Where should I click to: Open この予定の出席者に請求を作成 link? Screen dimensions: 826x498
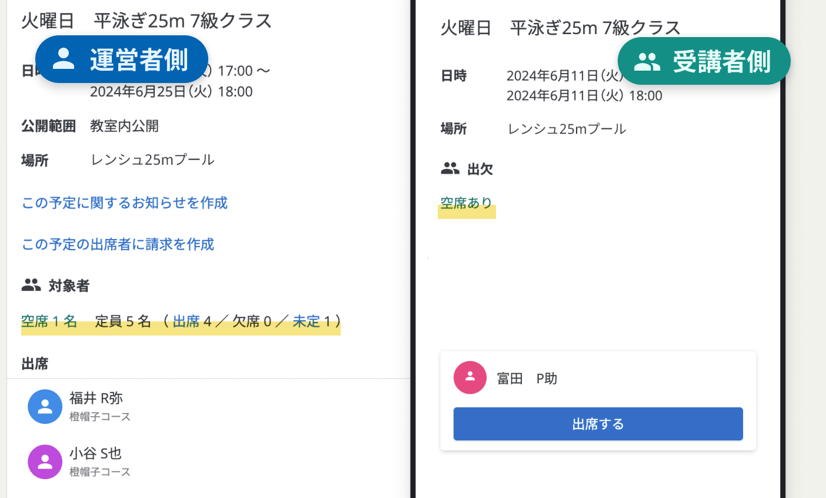pyautogui.click(x=118, y=244)
